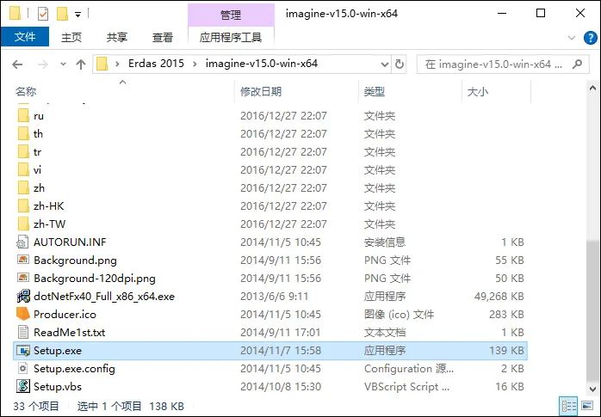The height and width of the screenshot is (417, 601).
Task: Click the Setup.exe application icon
Action: point(23,351)
